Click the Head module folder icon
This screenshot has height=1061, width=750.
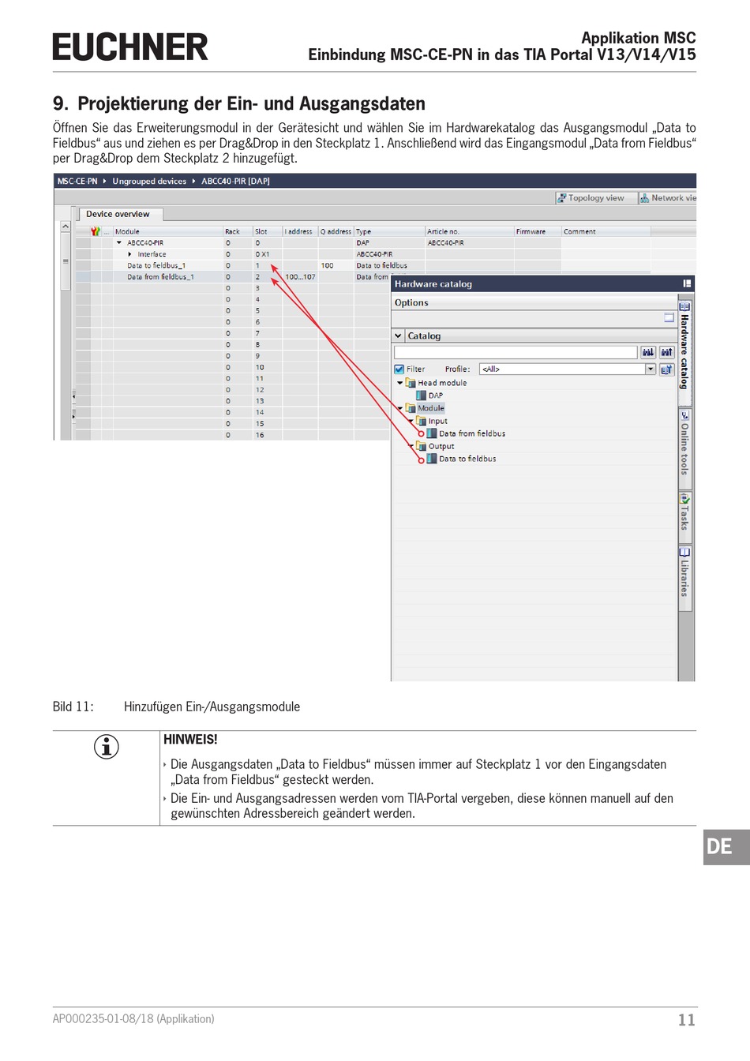411,383
